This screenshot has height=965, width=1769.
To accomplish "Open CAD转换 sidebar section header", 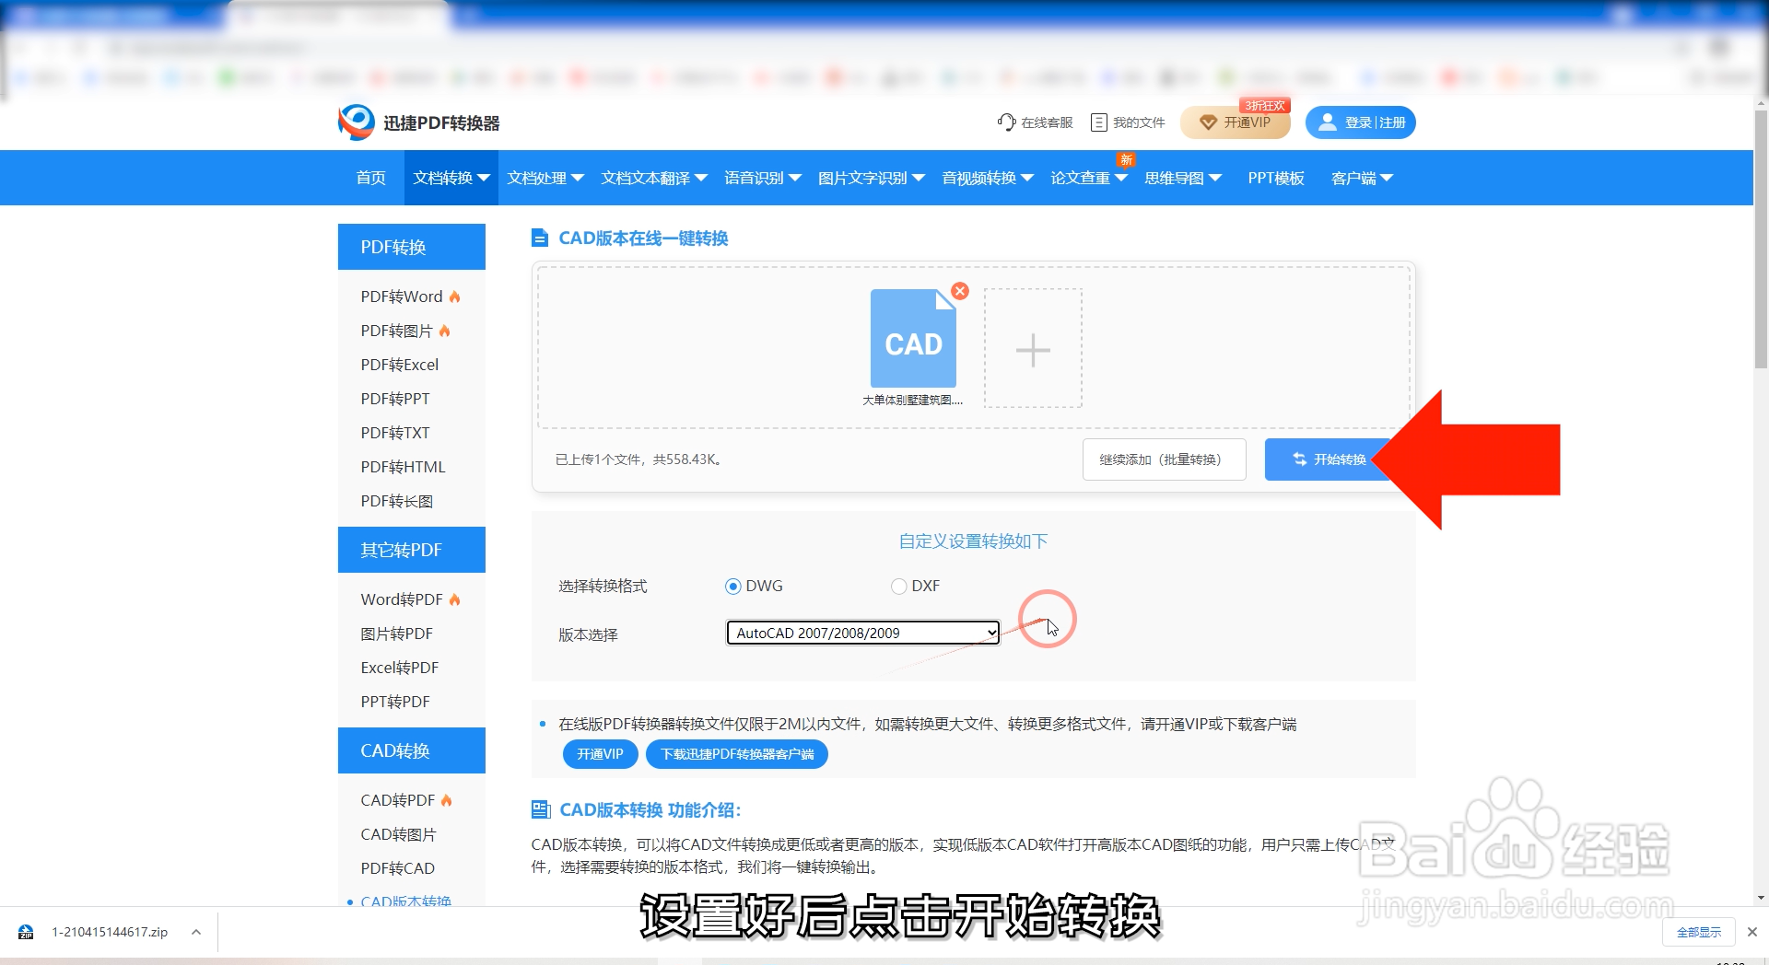I will [x=412, y=750].
